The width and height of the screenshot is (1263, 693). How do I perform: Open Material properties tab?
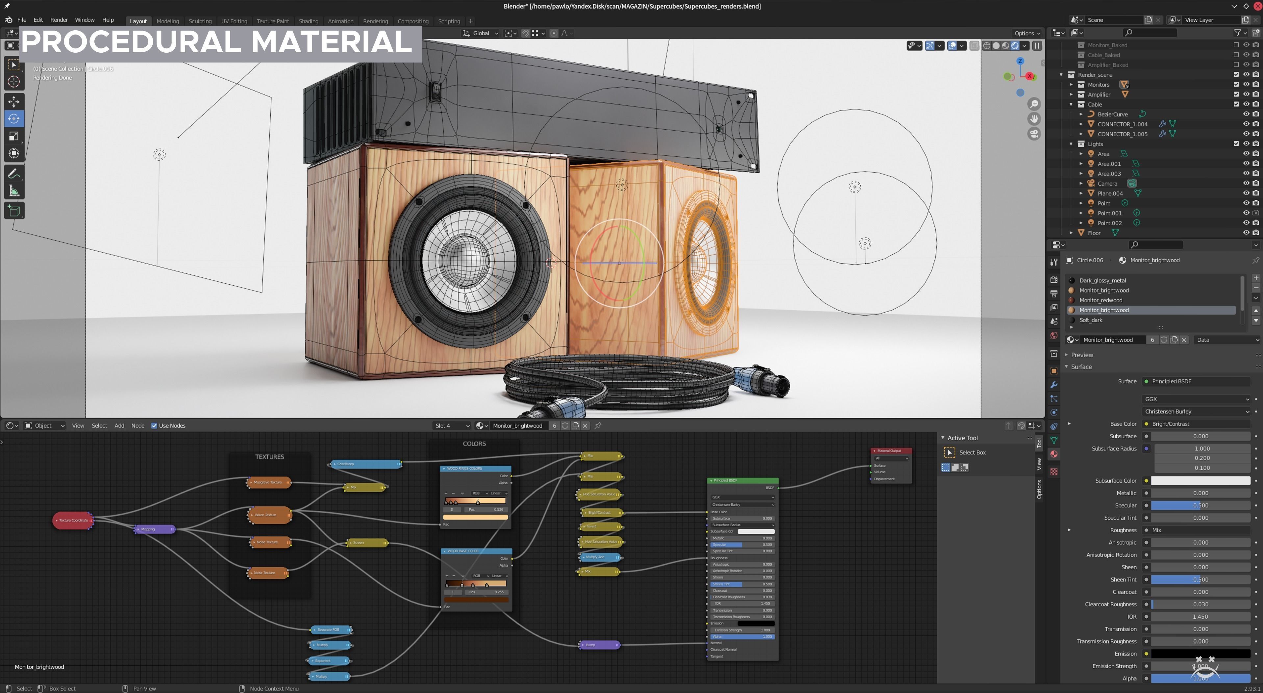point(1053,454)
